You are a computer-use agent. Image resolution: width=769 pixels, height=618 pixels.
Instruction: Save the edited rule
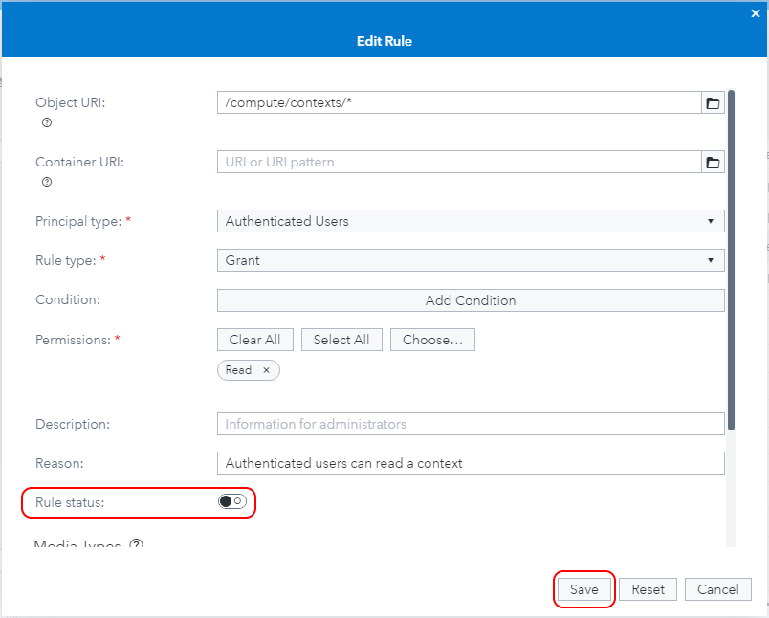tap(583, 589)
